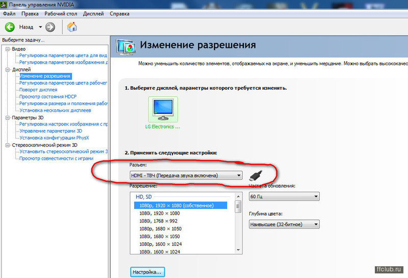Viewport: 408px width, 278px height.
Task: Collapse the Видео tree node
Action: pos(8,49)
